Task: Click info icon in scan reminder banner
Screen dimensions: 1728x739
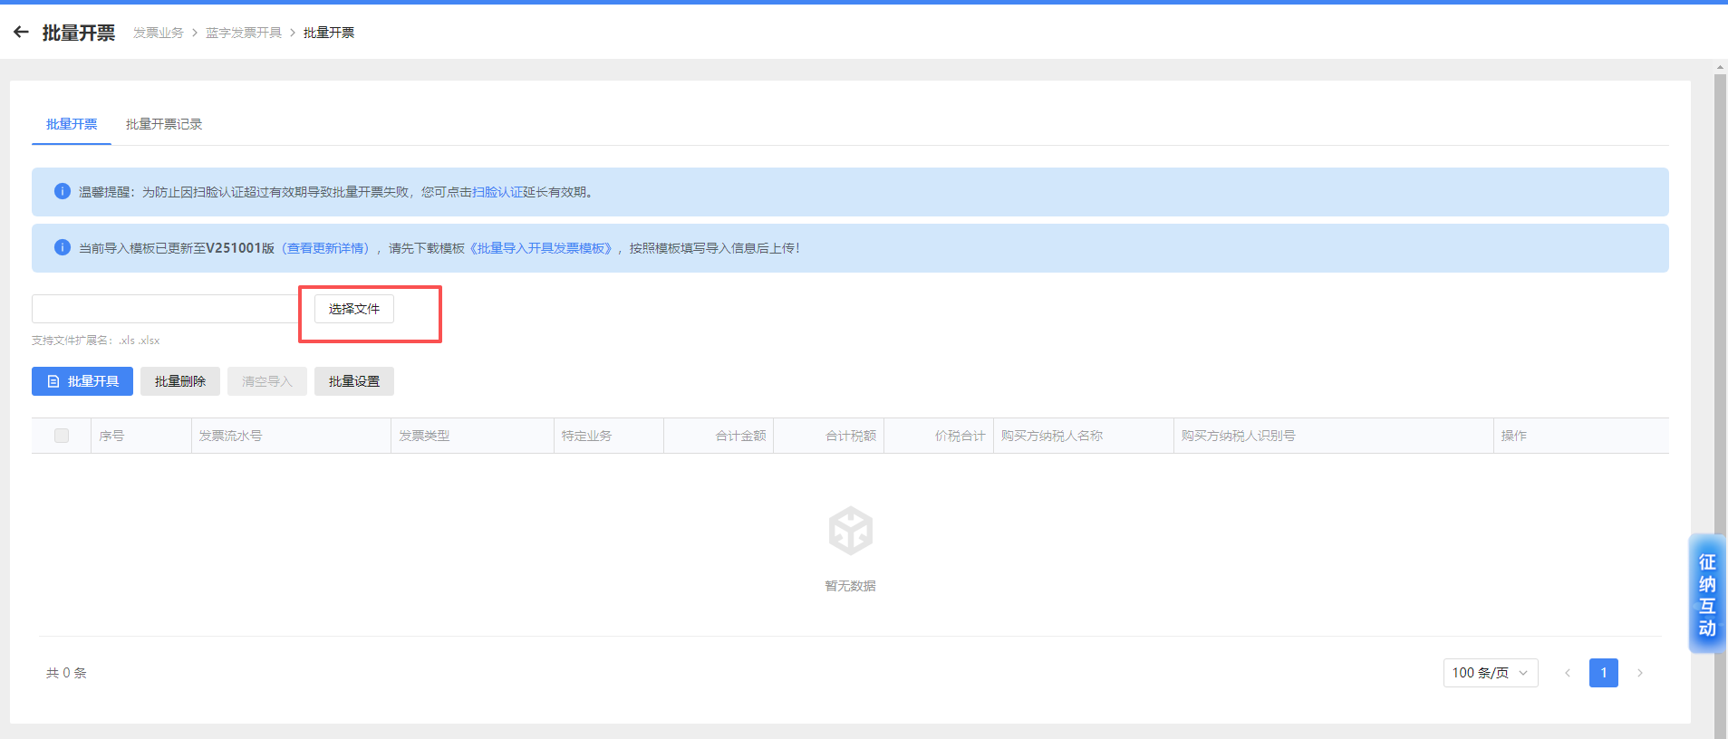Action: coord(62,191)
